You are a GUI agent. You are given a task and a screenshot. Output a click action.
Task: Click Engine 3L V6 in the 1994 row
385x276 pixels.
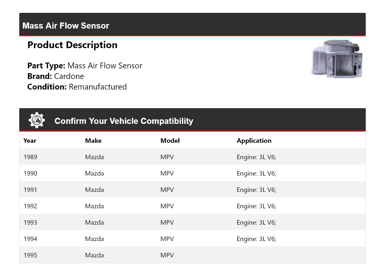click(x=256, y=239)
